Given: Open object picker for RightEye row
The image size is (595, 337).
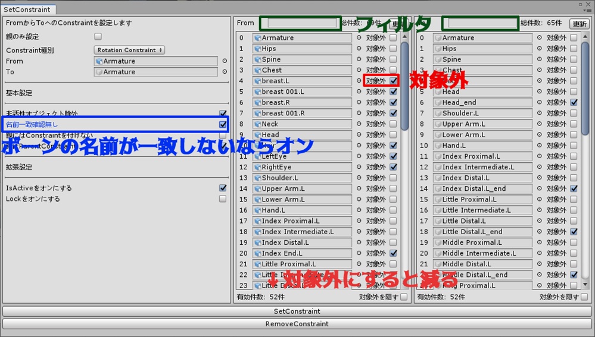Looking at the screenshot, I should pyautogui.click(x=359, y=166).
